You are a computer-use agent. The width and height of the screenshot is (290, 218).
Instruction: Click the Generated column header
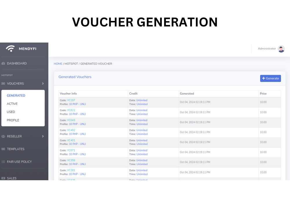coord(187,94)
